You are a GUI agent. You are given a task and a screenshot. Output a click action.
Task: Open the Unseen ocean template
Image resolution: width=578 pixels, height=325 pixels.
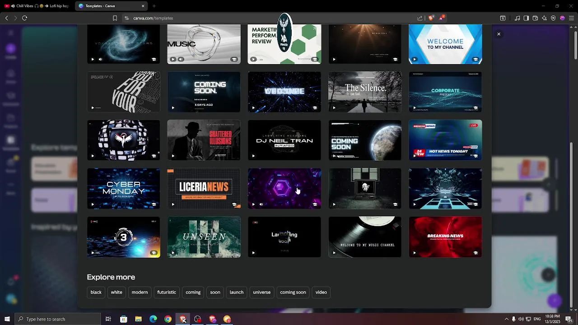pyautogui.click(x=204, y=237)
